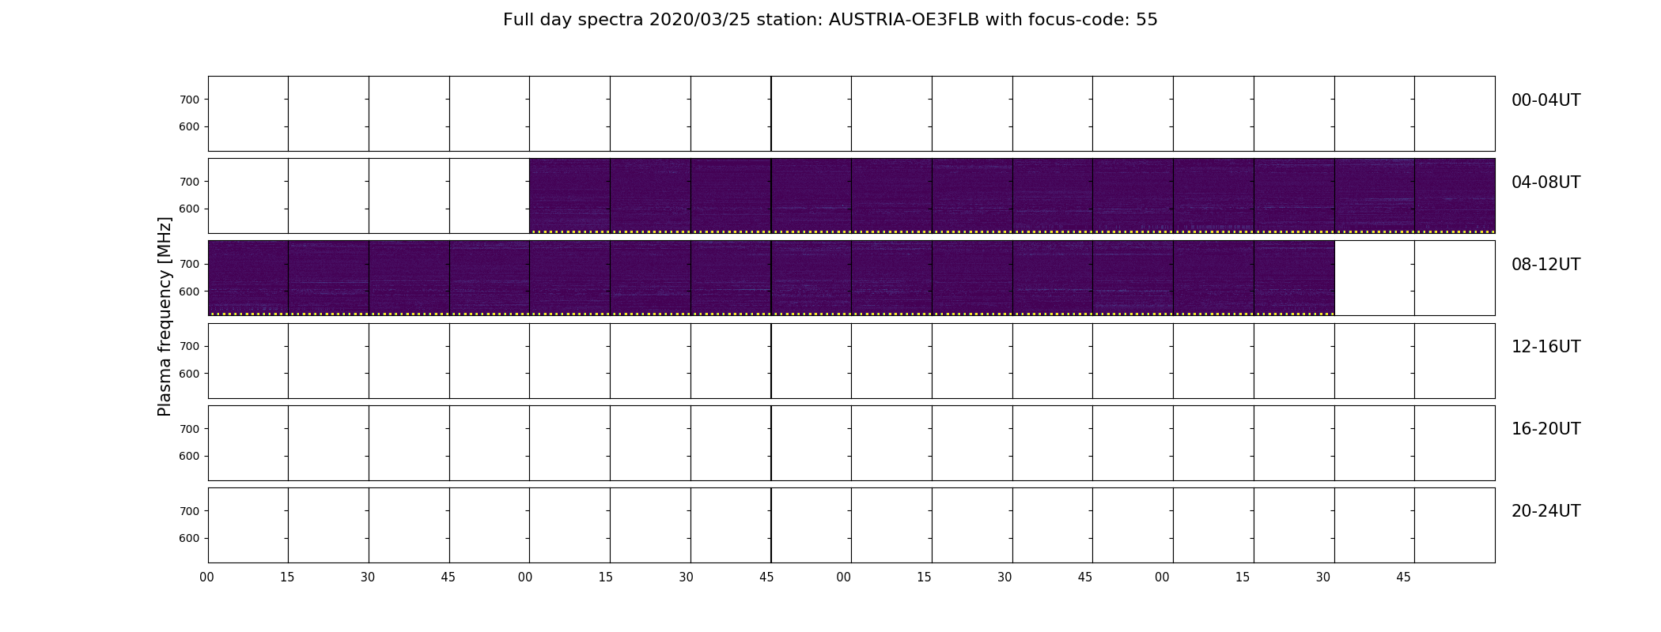
Task: Click the 700 tick label in 12-16UT row
Action: [189, 346]
